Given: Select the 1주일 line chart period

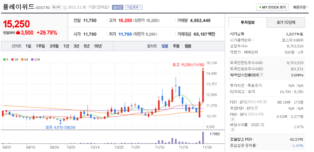Looking at the screenshot, I should [40, 46].
